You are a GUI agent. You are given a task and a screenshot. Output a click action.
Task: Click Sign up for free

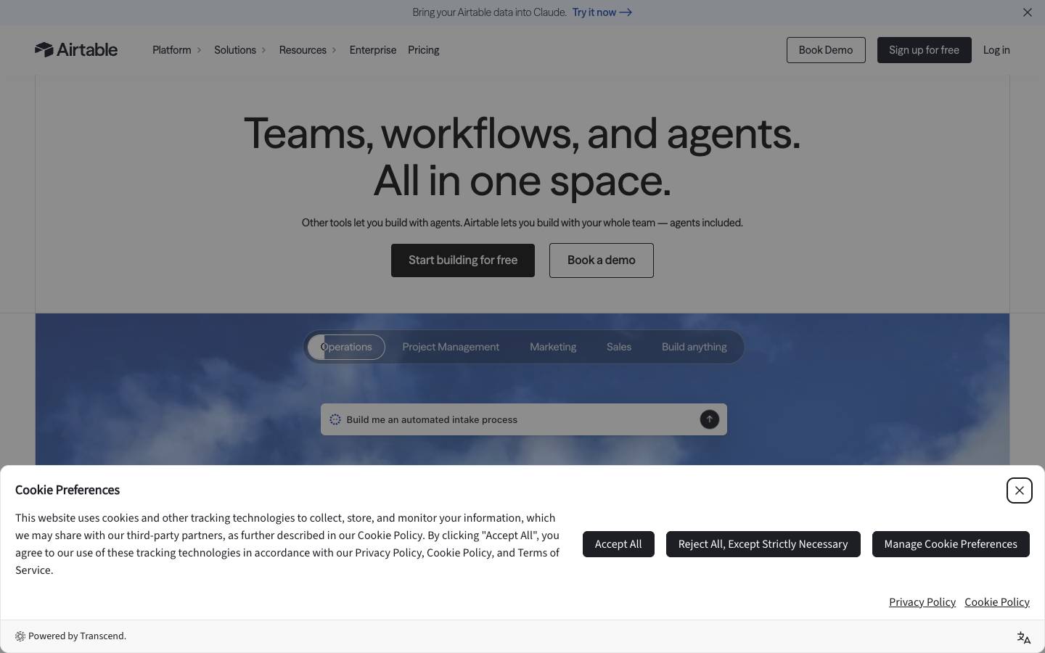tap(924, 50)
